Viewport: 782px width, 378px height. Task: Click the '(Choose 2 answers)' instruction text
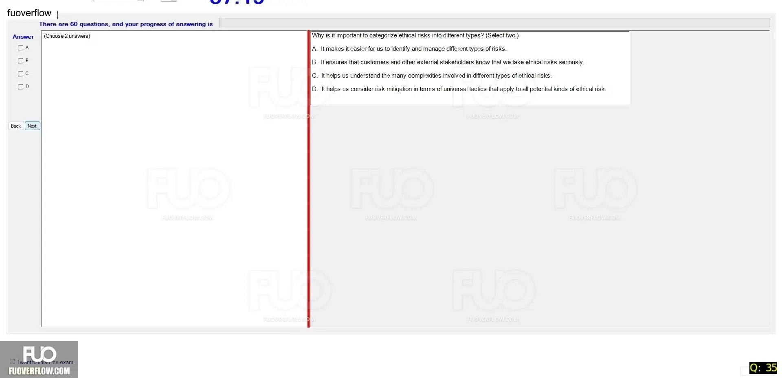(x=67, y=36)
